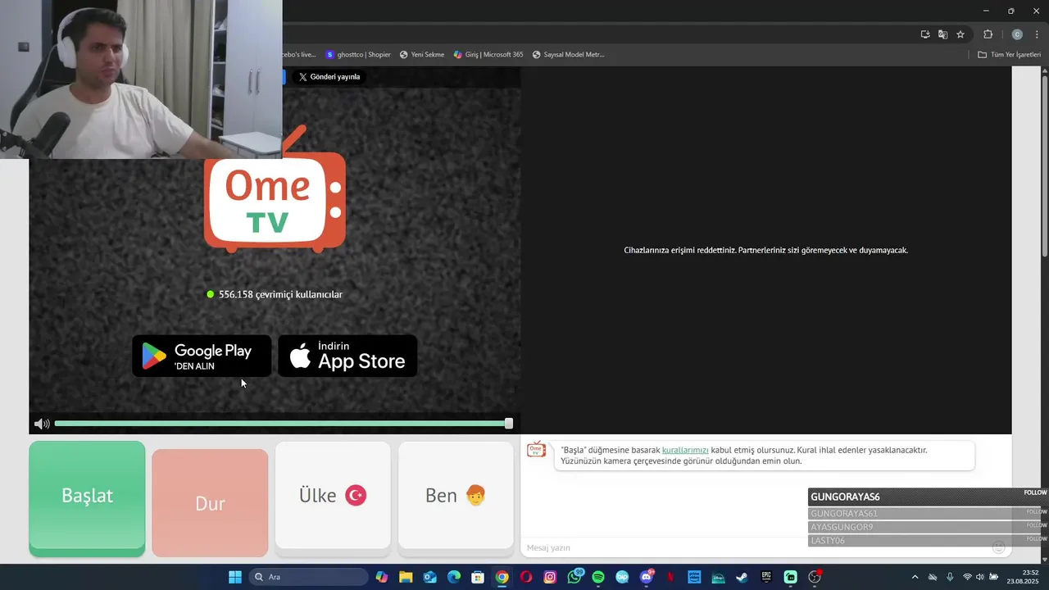Click the Mesaj yazın message field
The width and height of the screenshot is (1049, 590).
pyautogui.click(x=754, y=547)
